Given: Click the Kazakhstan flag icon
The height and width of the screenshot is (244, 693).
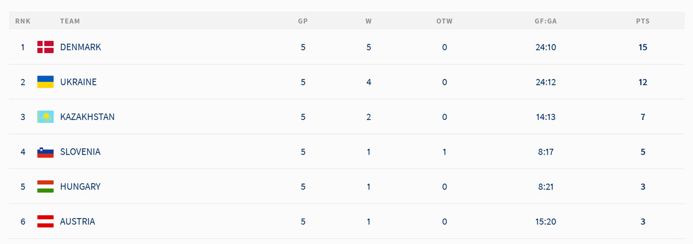Looking at the screenshot, I should [x=45, y=117].
